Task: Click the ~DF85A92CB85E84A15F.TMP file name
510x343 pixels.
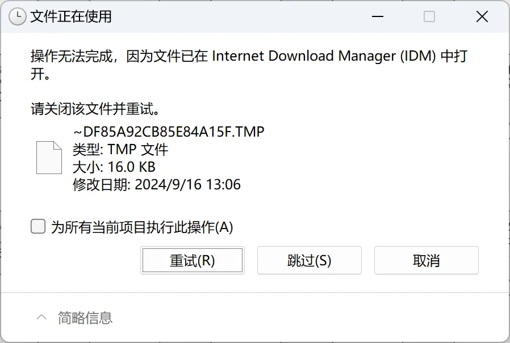Action: [x=169, y=132]
